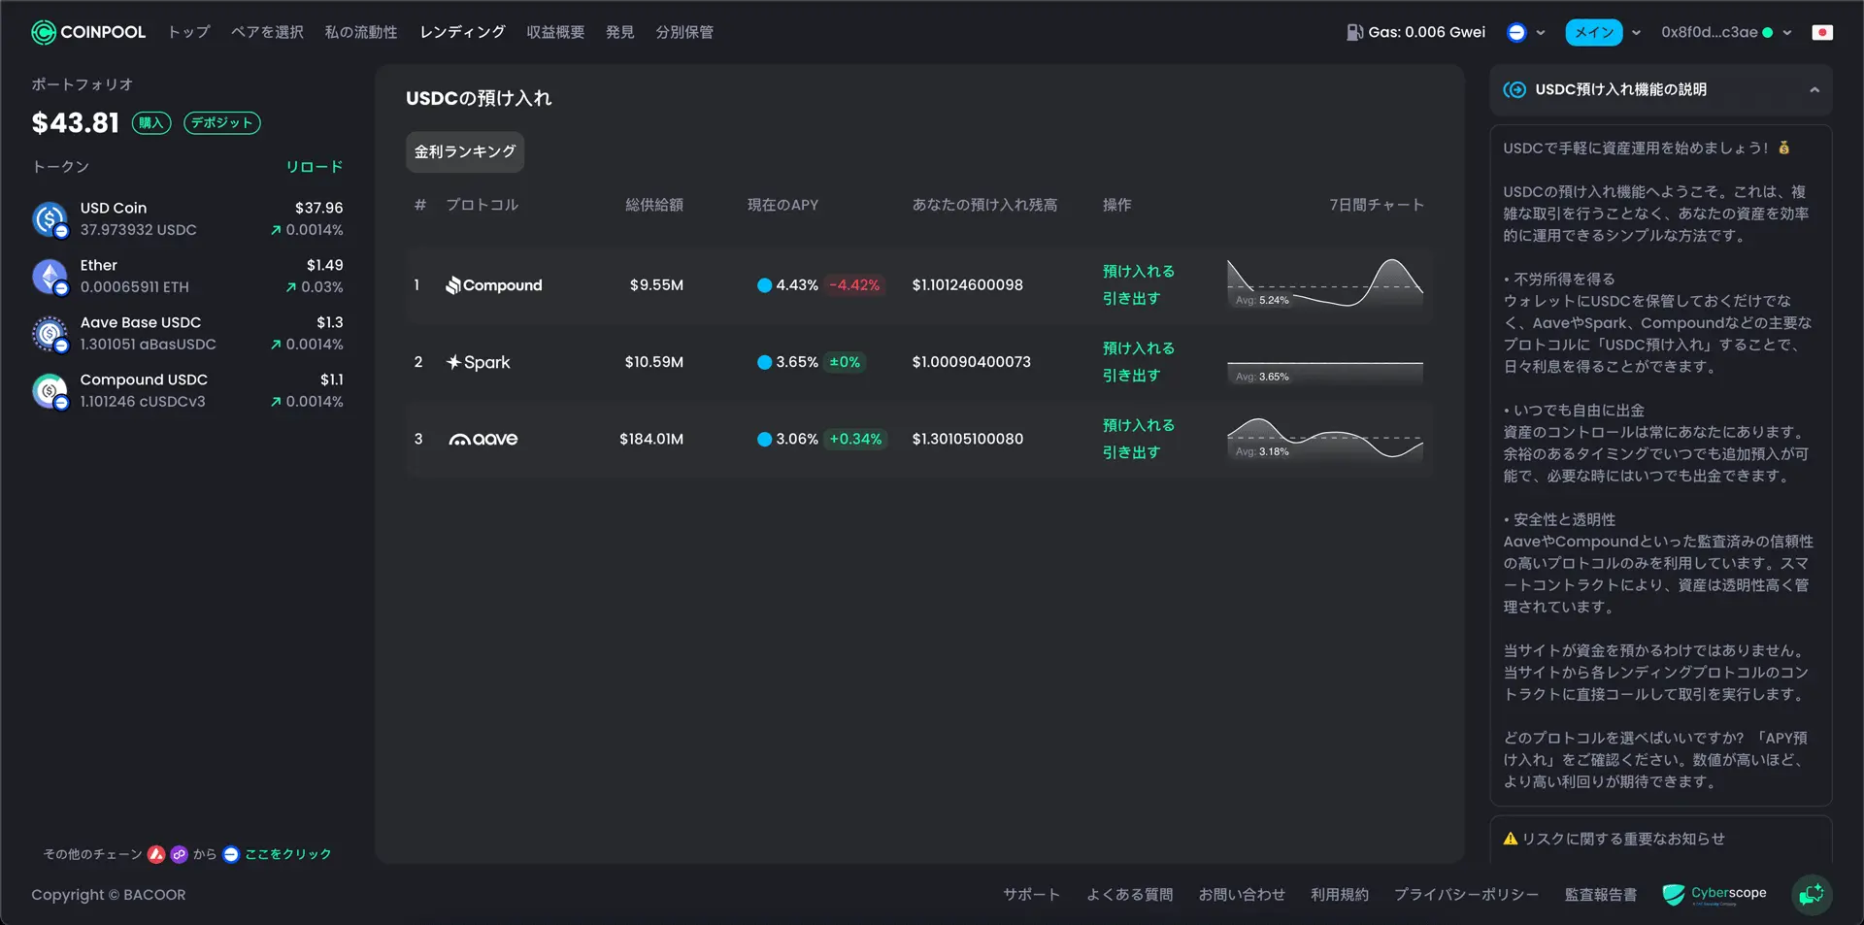Click the Ether token icon
Screen dimensions: 1864x925
click(50, 277)
